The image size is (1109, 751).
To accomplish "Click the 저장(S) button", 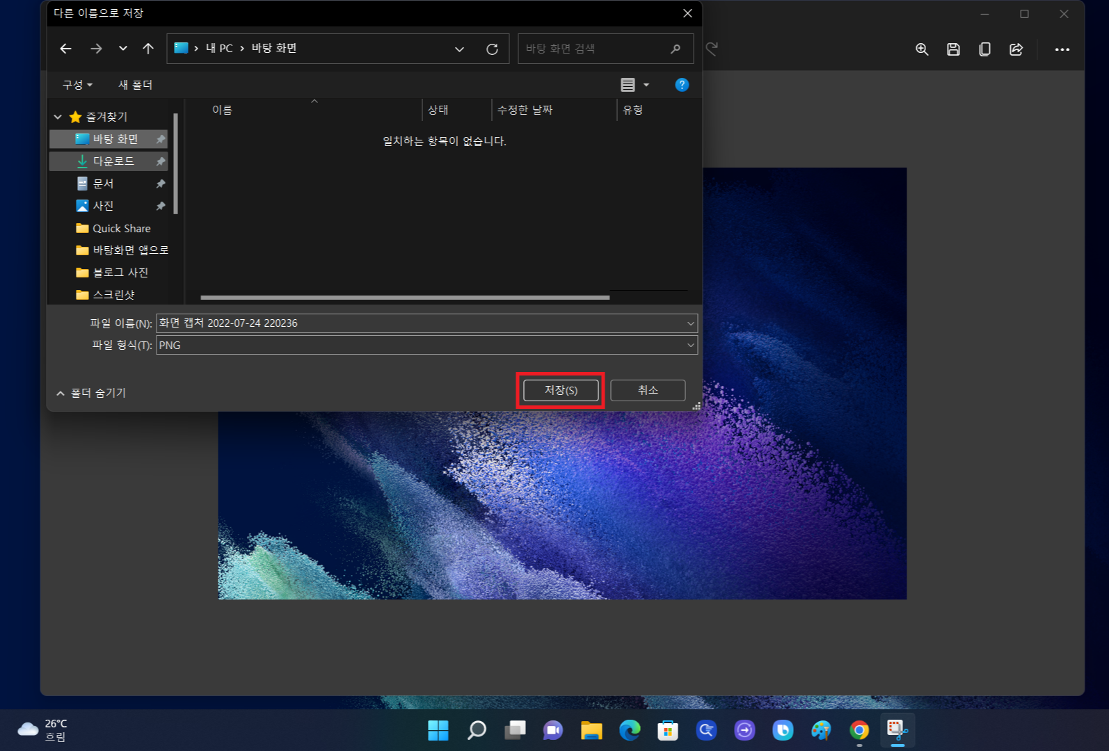I will click(x=561, y=390).
